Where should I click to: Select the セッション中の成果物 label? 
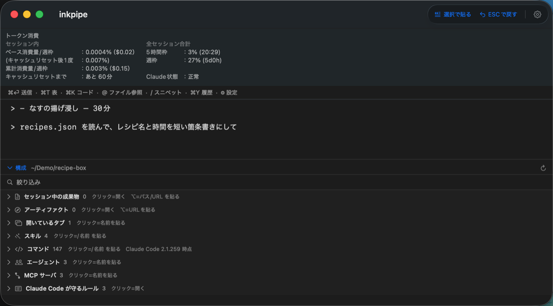[x=51, y=196]
